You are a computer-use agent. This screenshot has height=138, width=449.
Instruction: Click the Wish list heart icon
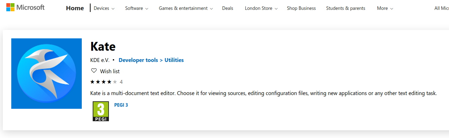(x=94, y=71)
